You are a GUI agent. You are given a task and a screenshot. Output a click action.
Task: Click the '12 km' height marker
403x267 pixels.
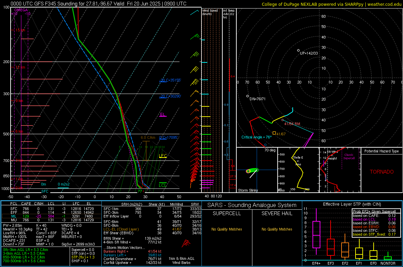click(x=20, y=67)
